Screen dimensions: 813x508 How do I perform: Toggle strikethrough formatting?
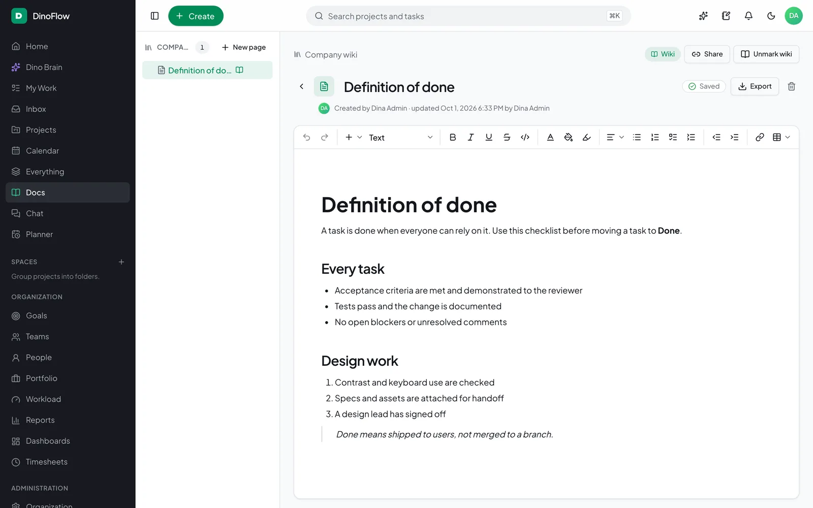507,137
